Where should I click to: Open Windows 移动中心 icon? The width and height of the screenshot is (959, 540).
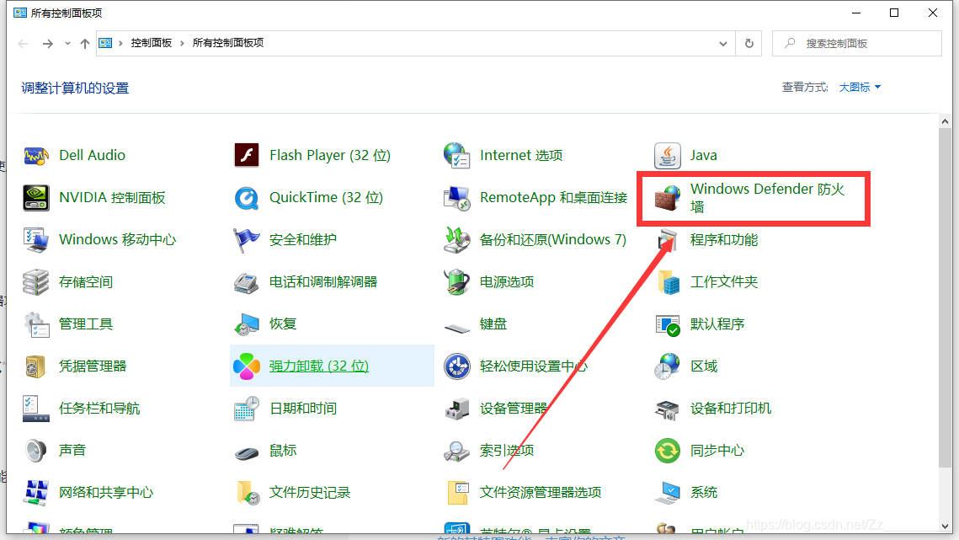coord(36,240)
